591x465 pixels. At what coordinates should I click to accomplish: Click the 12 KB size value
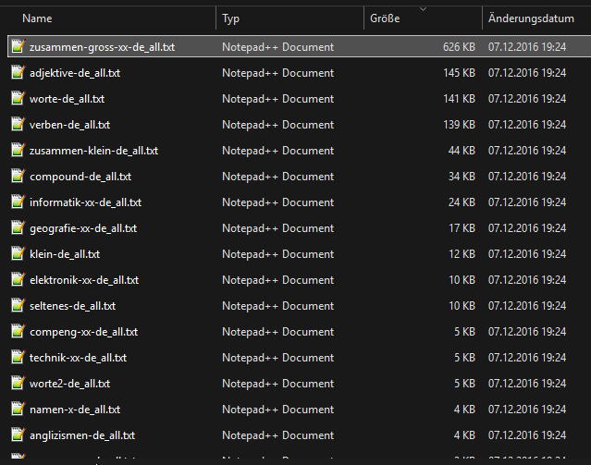[462, 254]
